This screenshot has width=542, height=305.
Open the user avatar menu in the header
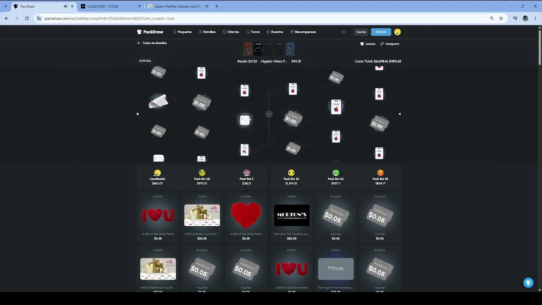click(x=397, y=32)
